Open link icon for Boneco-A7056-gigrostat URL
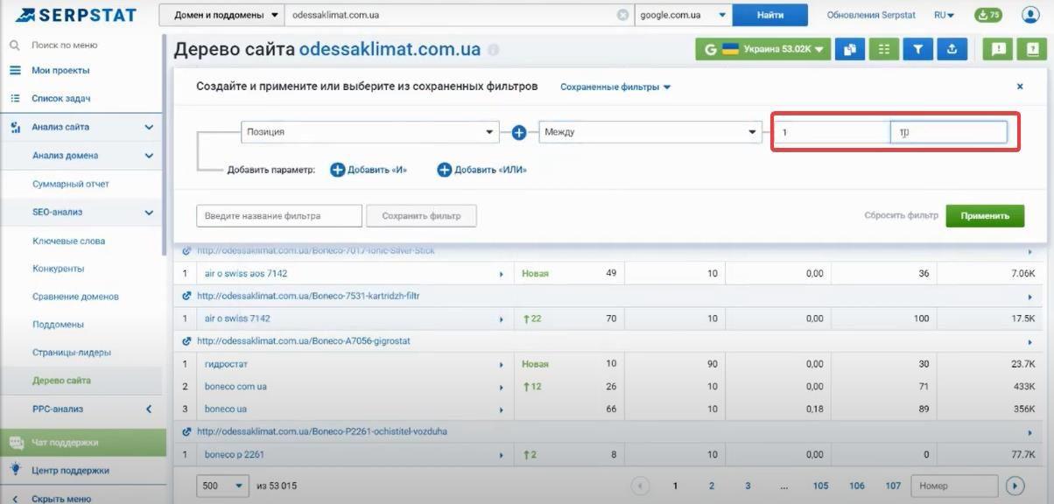The height and width of the screenshot is (504, 1054). tap(186, 340)
